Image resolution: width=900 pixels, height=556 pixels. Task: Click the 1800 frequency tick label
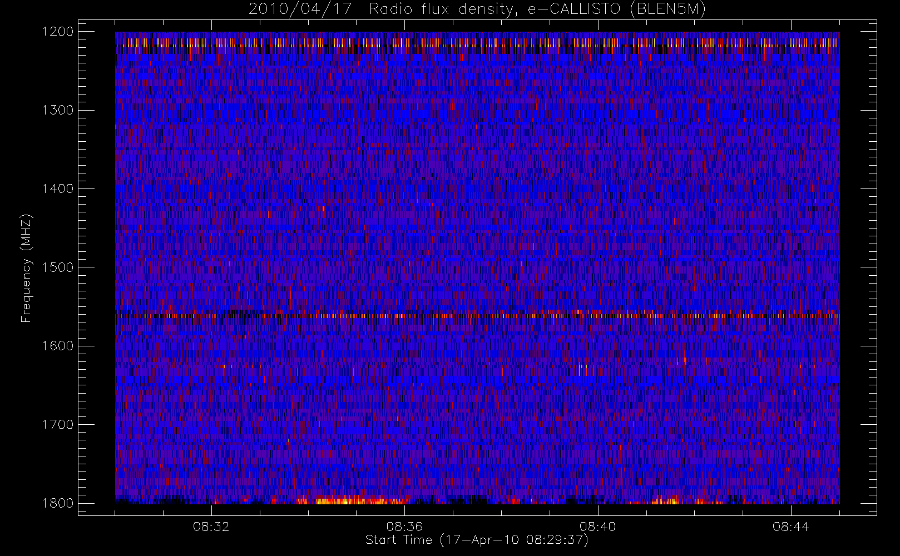pos(58,503)
